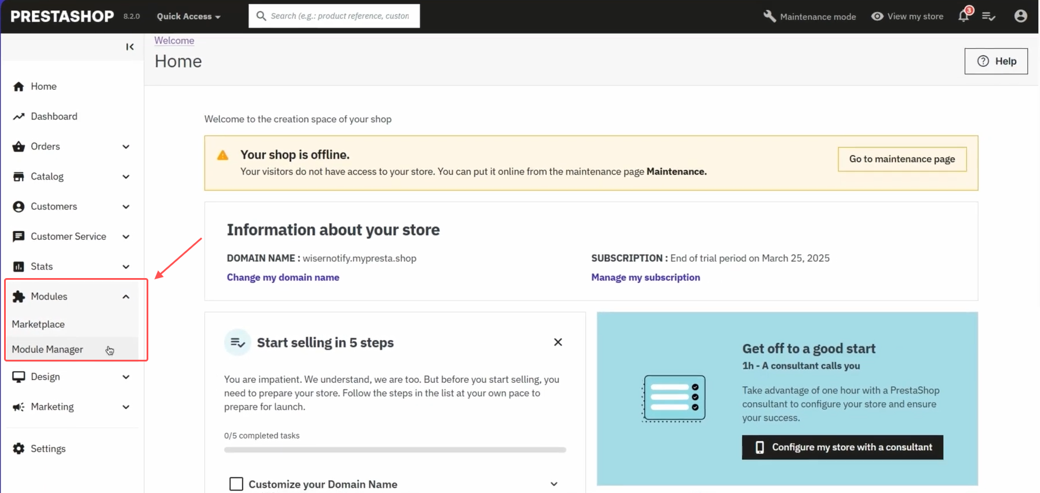This screenshot has height=493, width=1040.
Task: Click Change my domain name link
Action: (x=283, y=277)
